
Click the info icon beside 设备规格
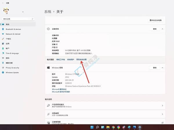(x=48, y=29)
